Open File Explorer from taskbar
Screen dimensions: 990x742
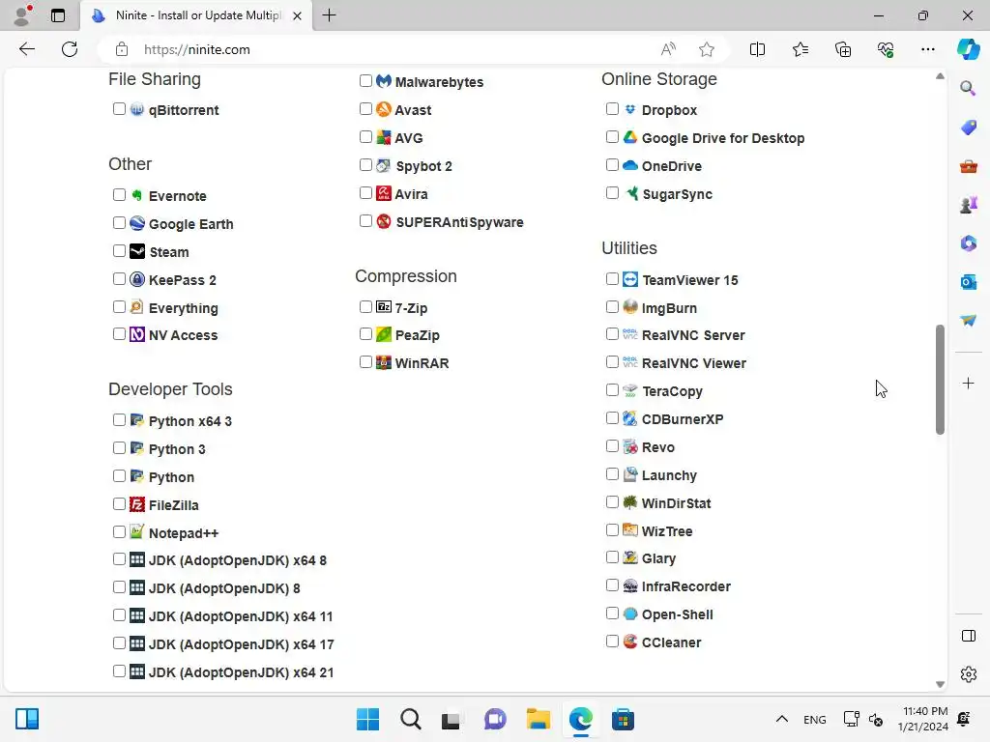(x=538, y=719)
